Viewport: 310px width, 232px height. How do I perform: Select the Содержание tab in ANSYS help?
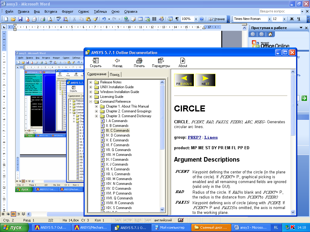pyautogui.click(x=97, y=74)
